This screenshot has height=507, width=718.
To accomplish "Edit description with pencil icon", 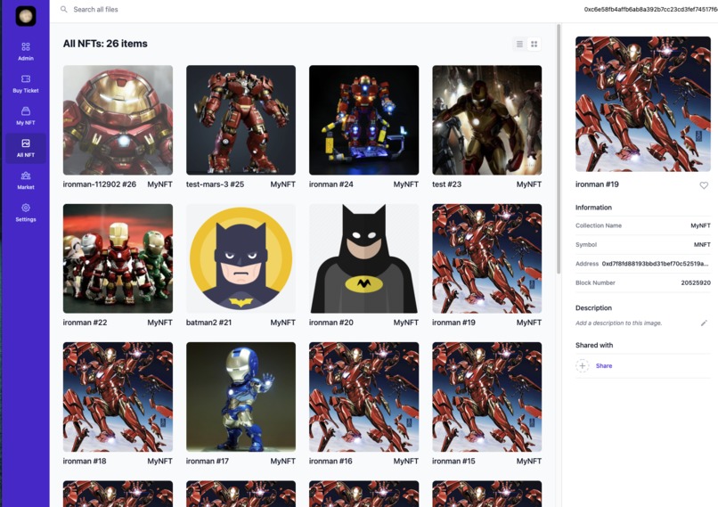I will [704, 323].
